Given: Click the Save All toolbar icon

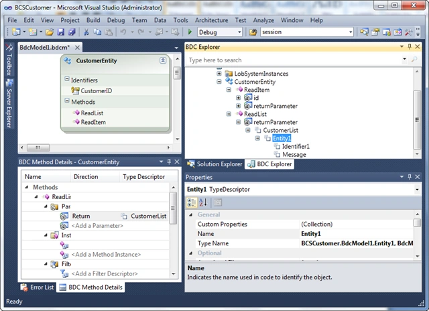Looking at the screenshot, I should pyautogui.click(x=72, y=32).
